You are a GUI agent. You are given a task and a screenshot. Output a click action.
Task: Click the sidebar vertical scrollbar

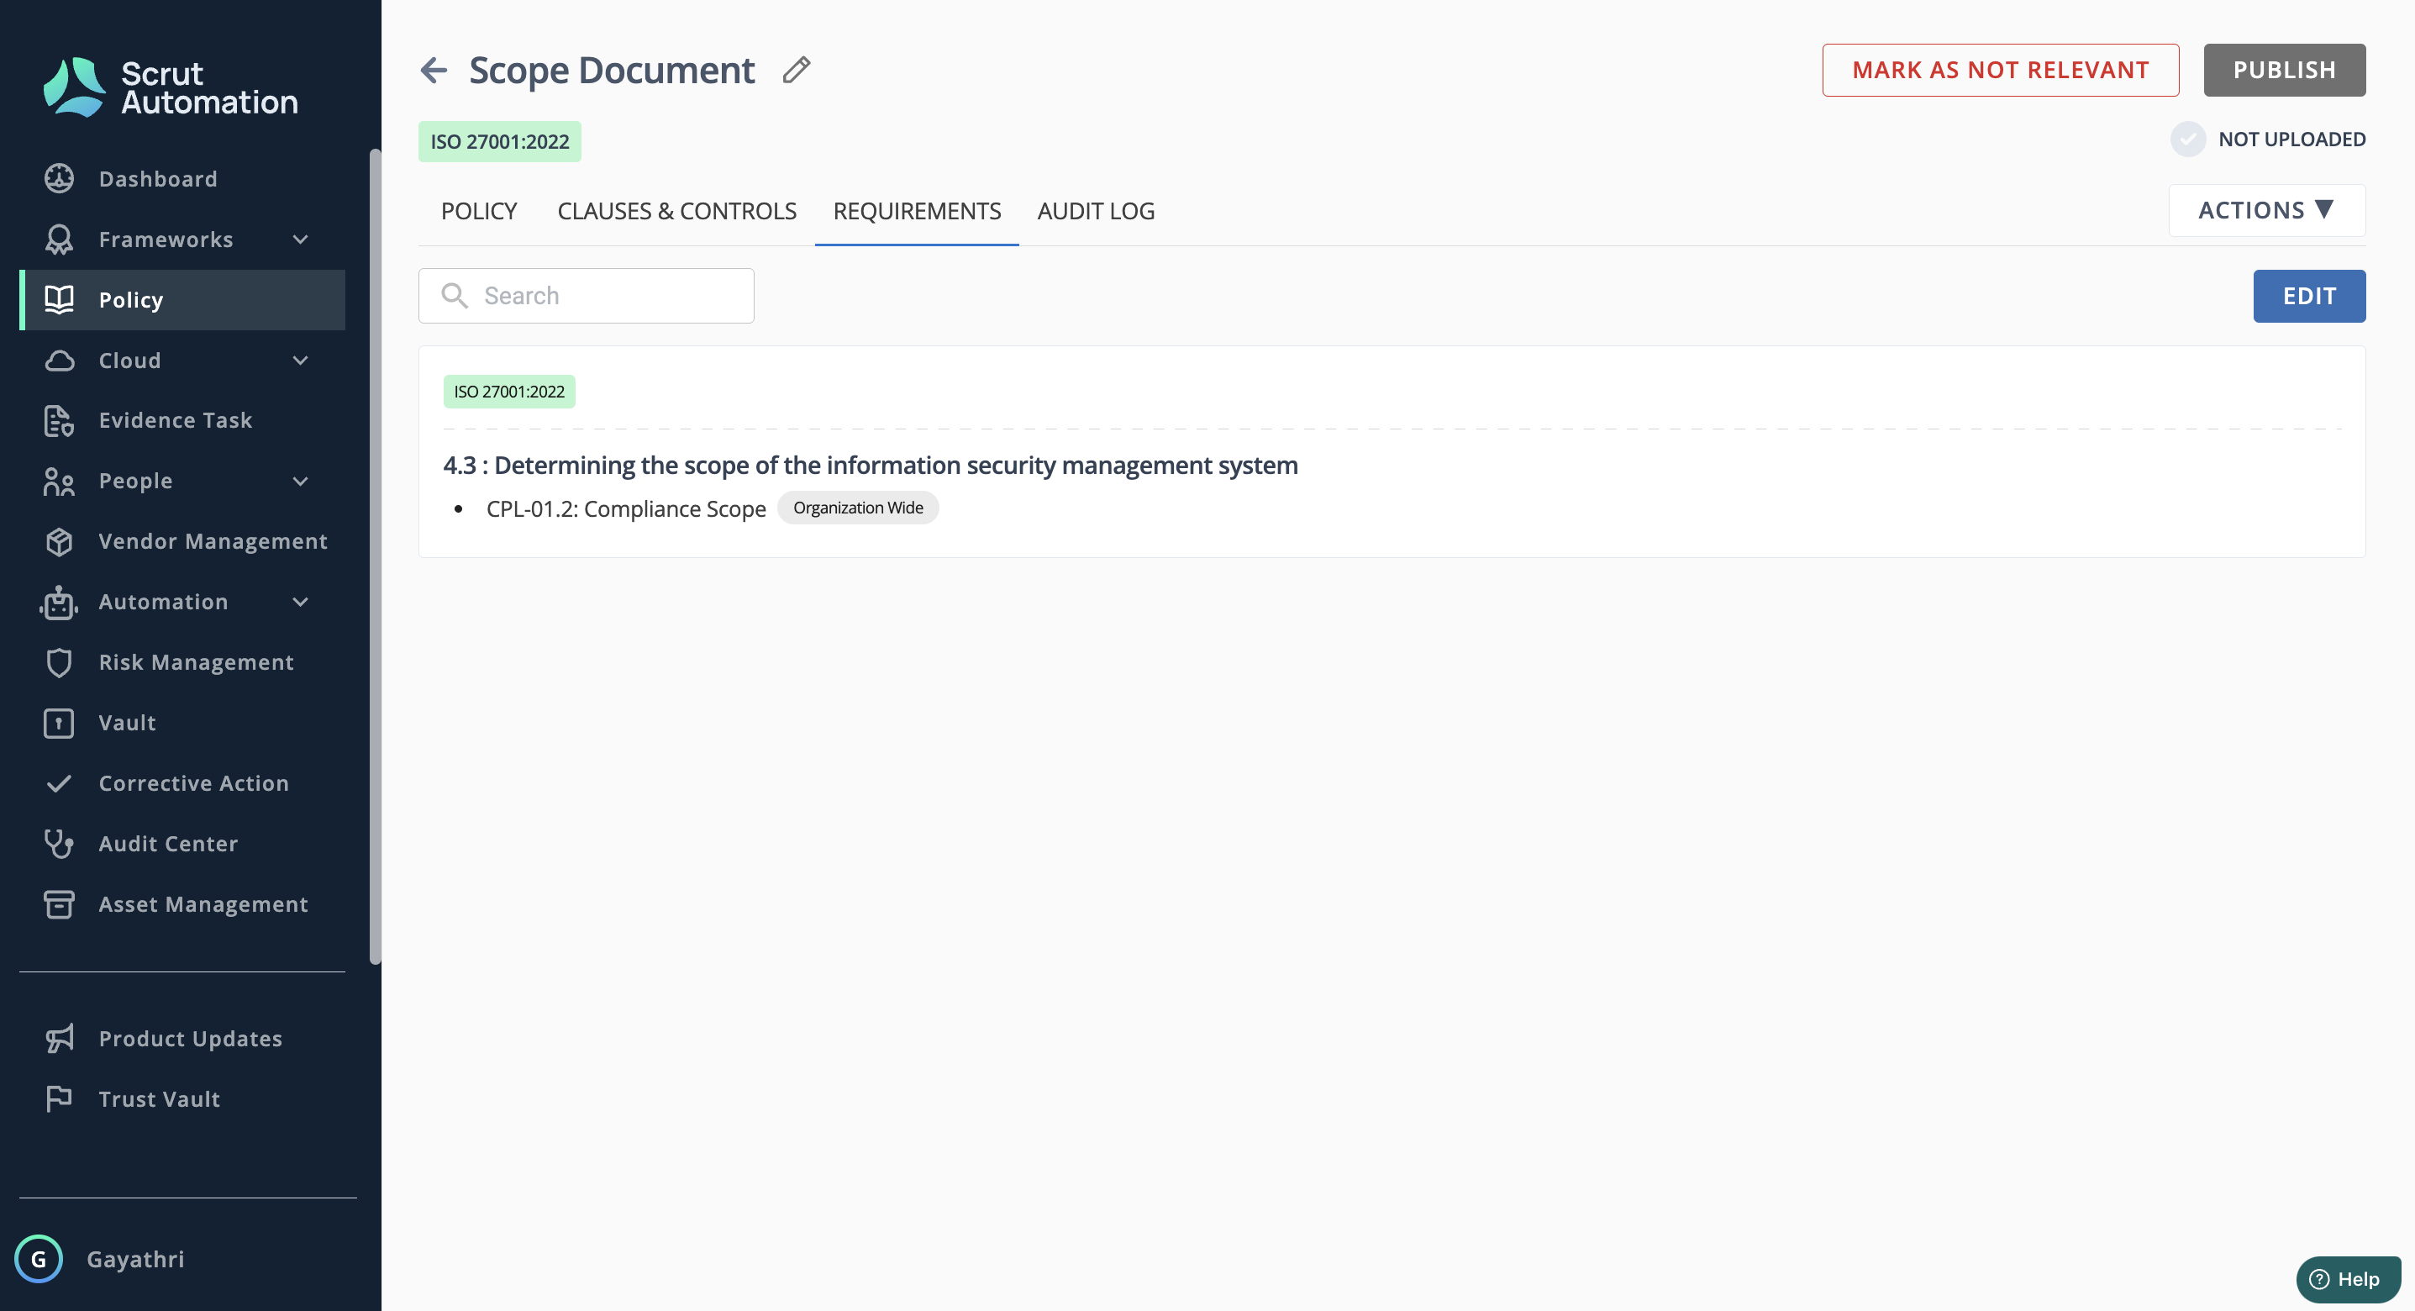click(376, 556)
